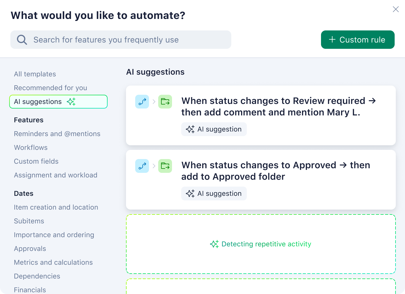Click the blue status-change trigger icon on first card

142,102
